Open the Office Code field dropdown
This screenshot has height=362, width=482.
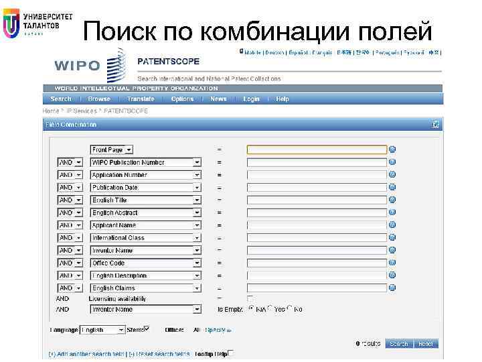tap(146, 263)
